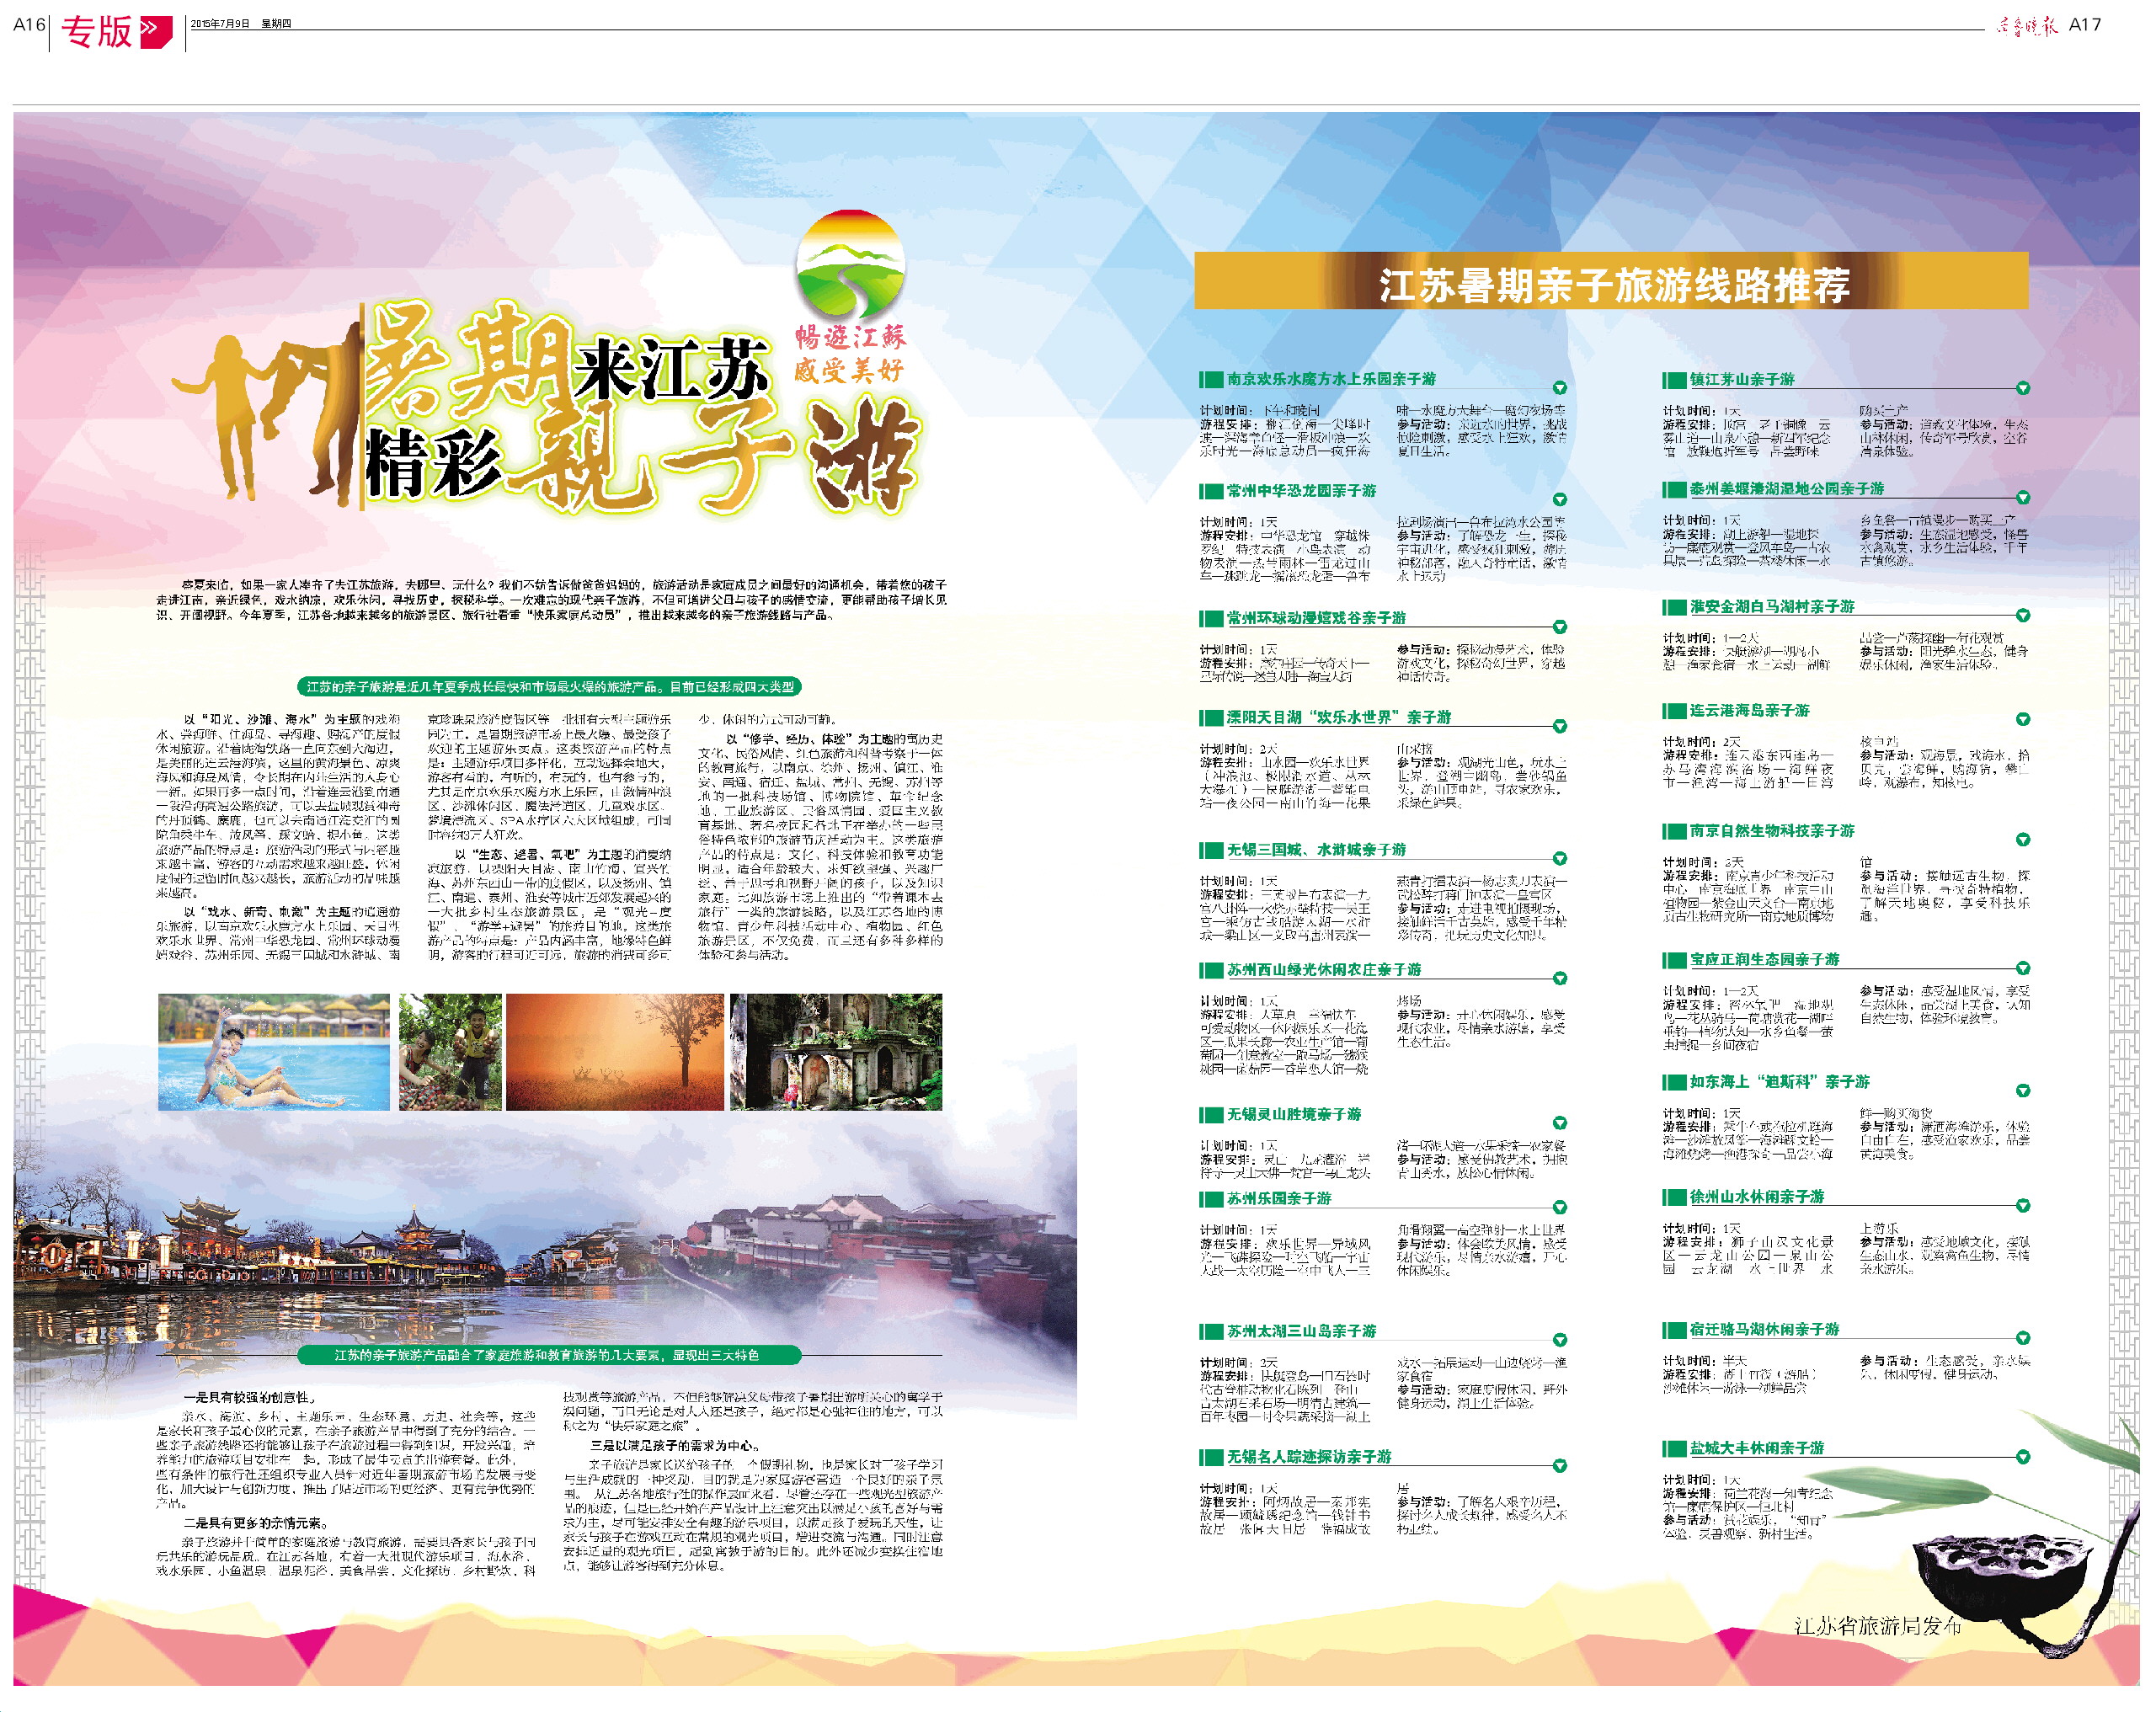Click the red arrow icon beside 专版
Screen dimensions: 2156x1712
[155, 32]
